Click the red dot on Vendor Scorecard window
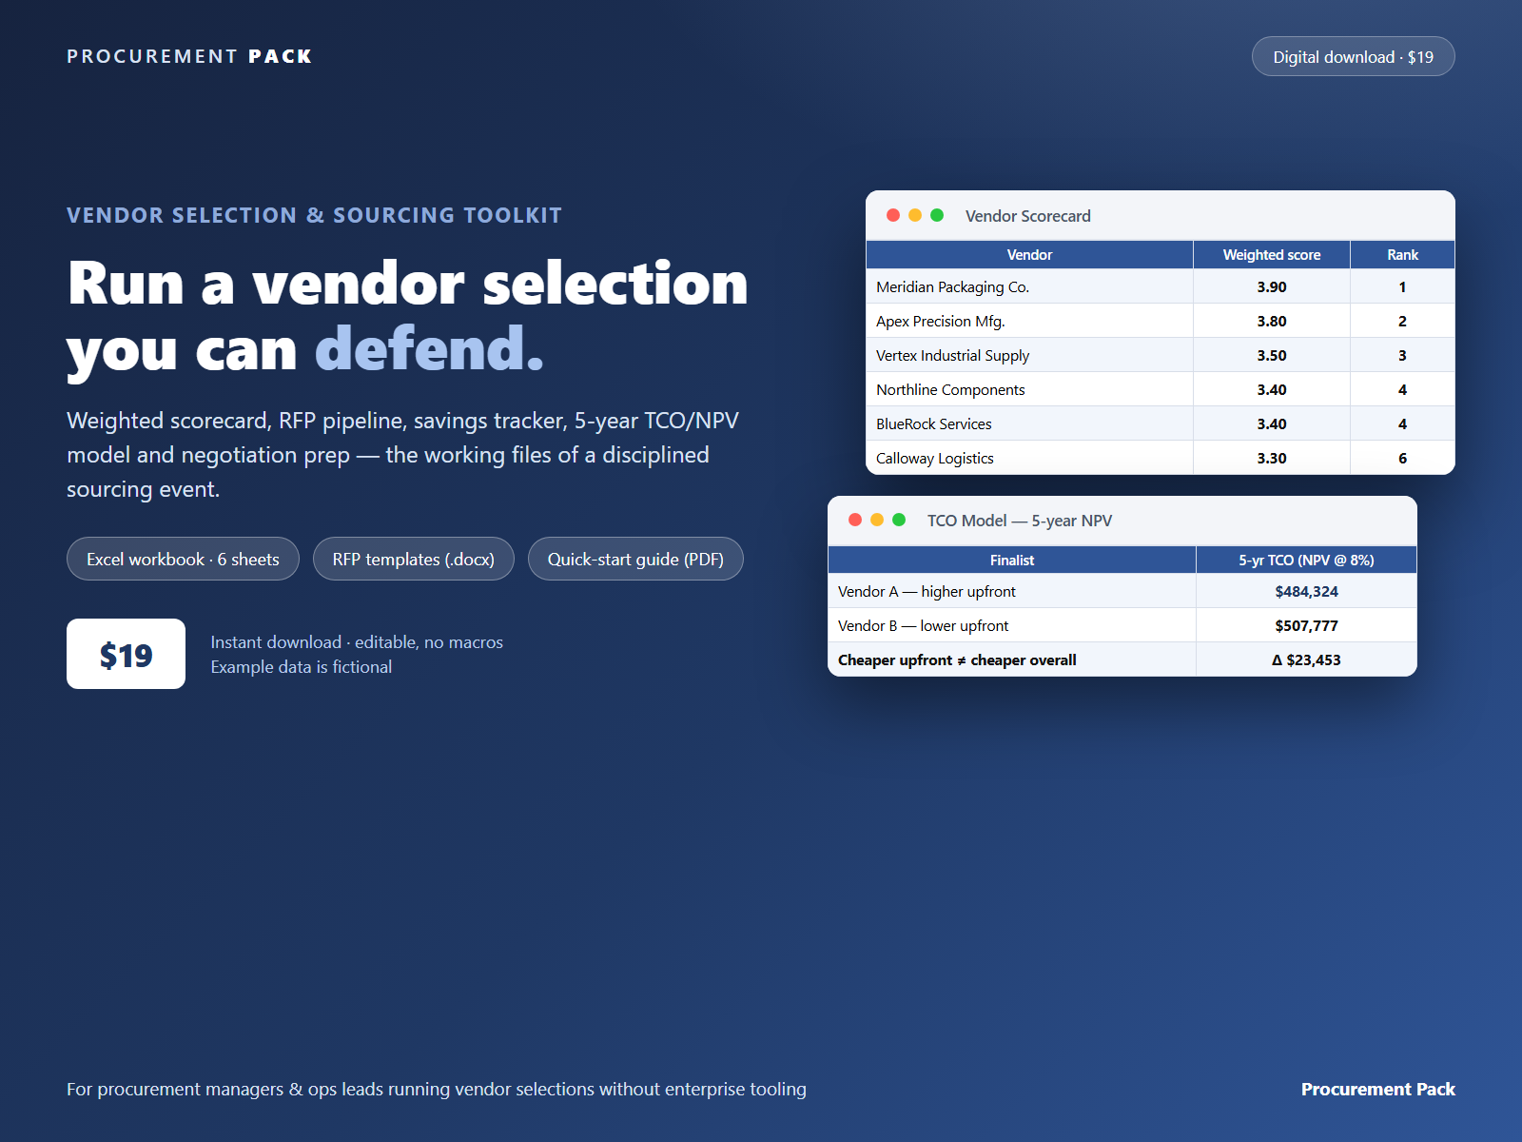 tap(893, 215)
